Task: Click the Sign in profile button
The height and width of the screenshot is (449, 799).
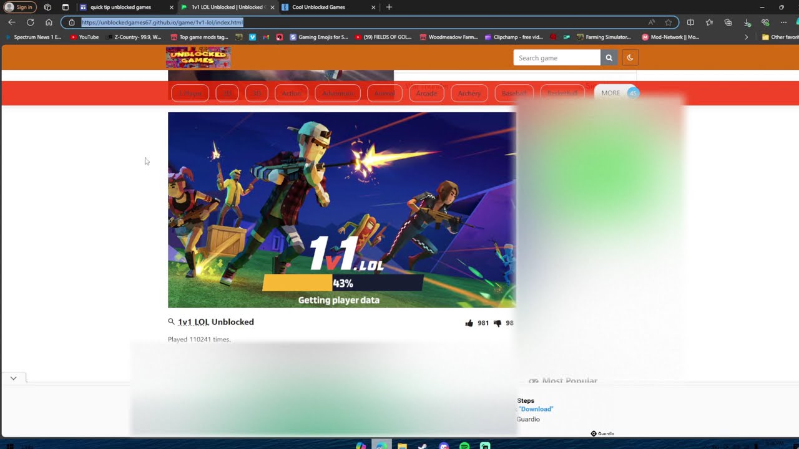Action: point(19,7)
